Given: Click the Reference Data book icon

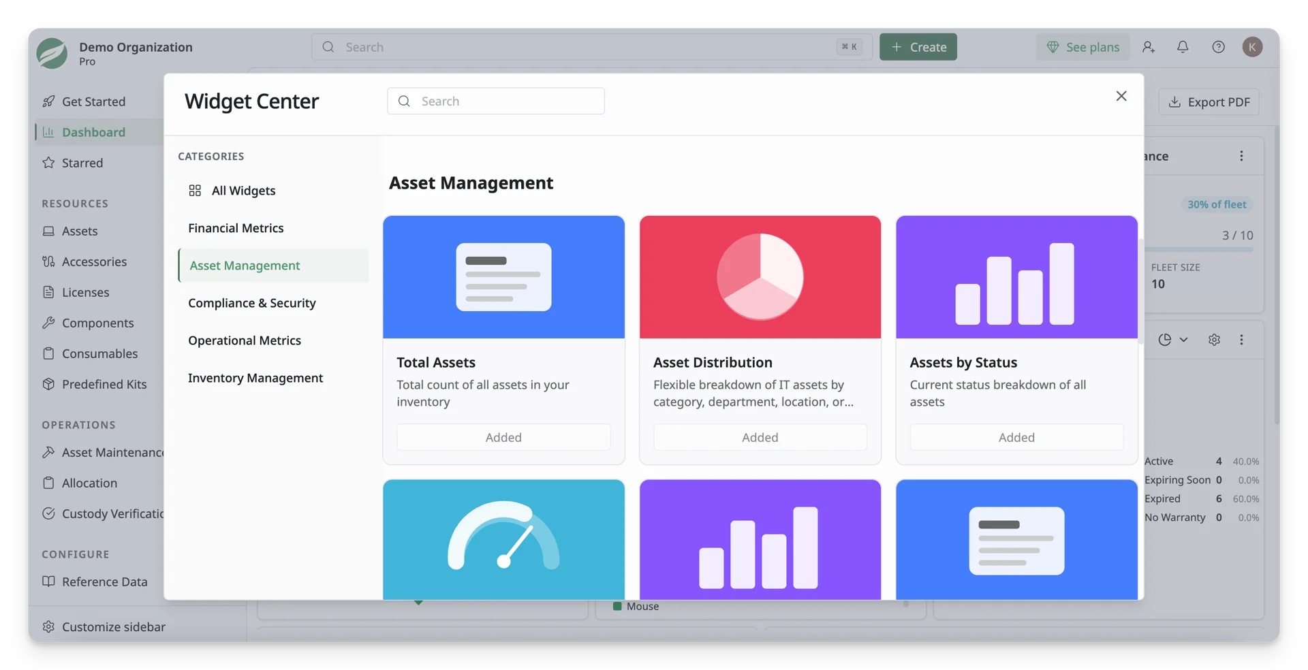Looking at the screenshot, I should pos(48,581).
